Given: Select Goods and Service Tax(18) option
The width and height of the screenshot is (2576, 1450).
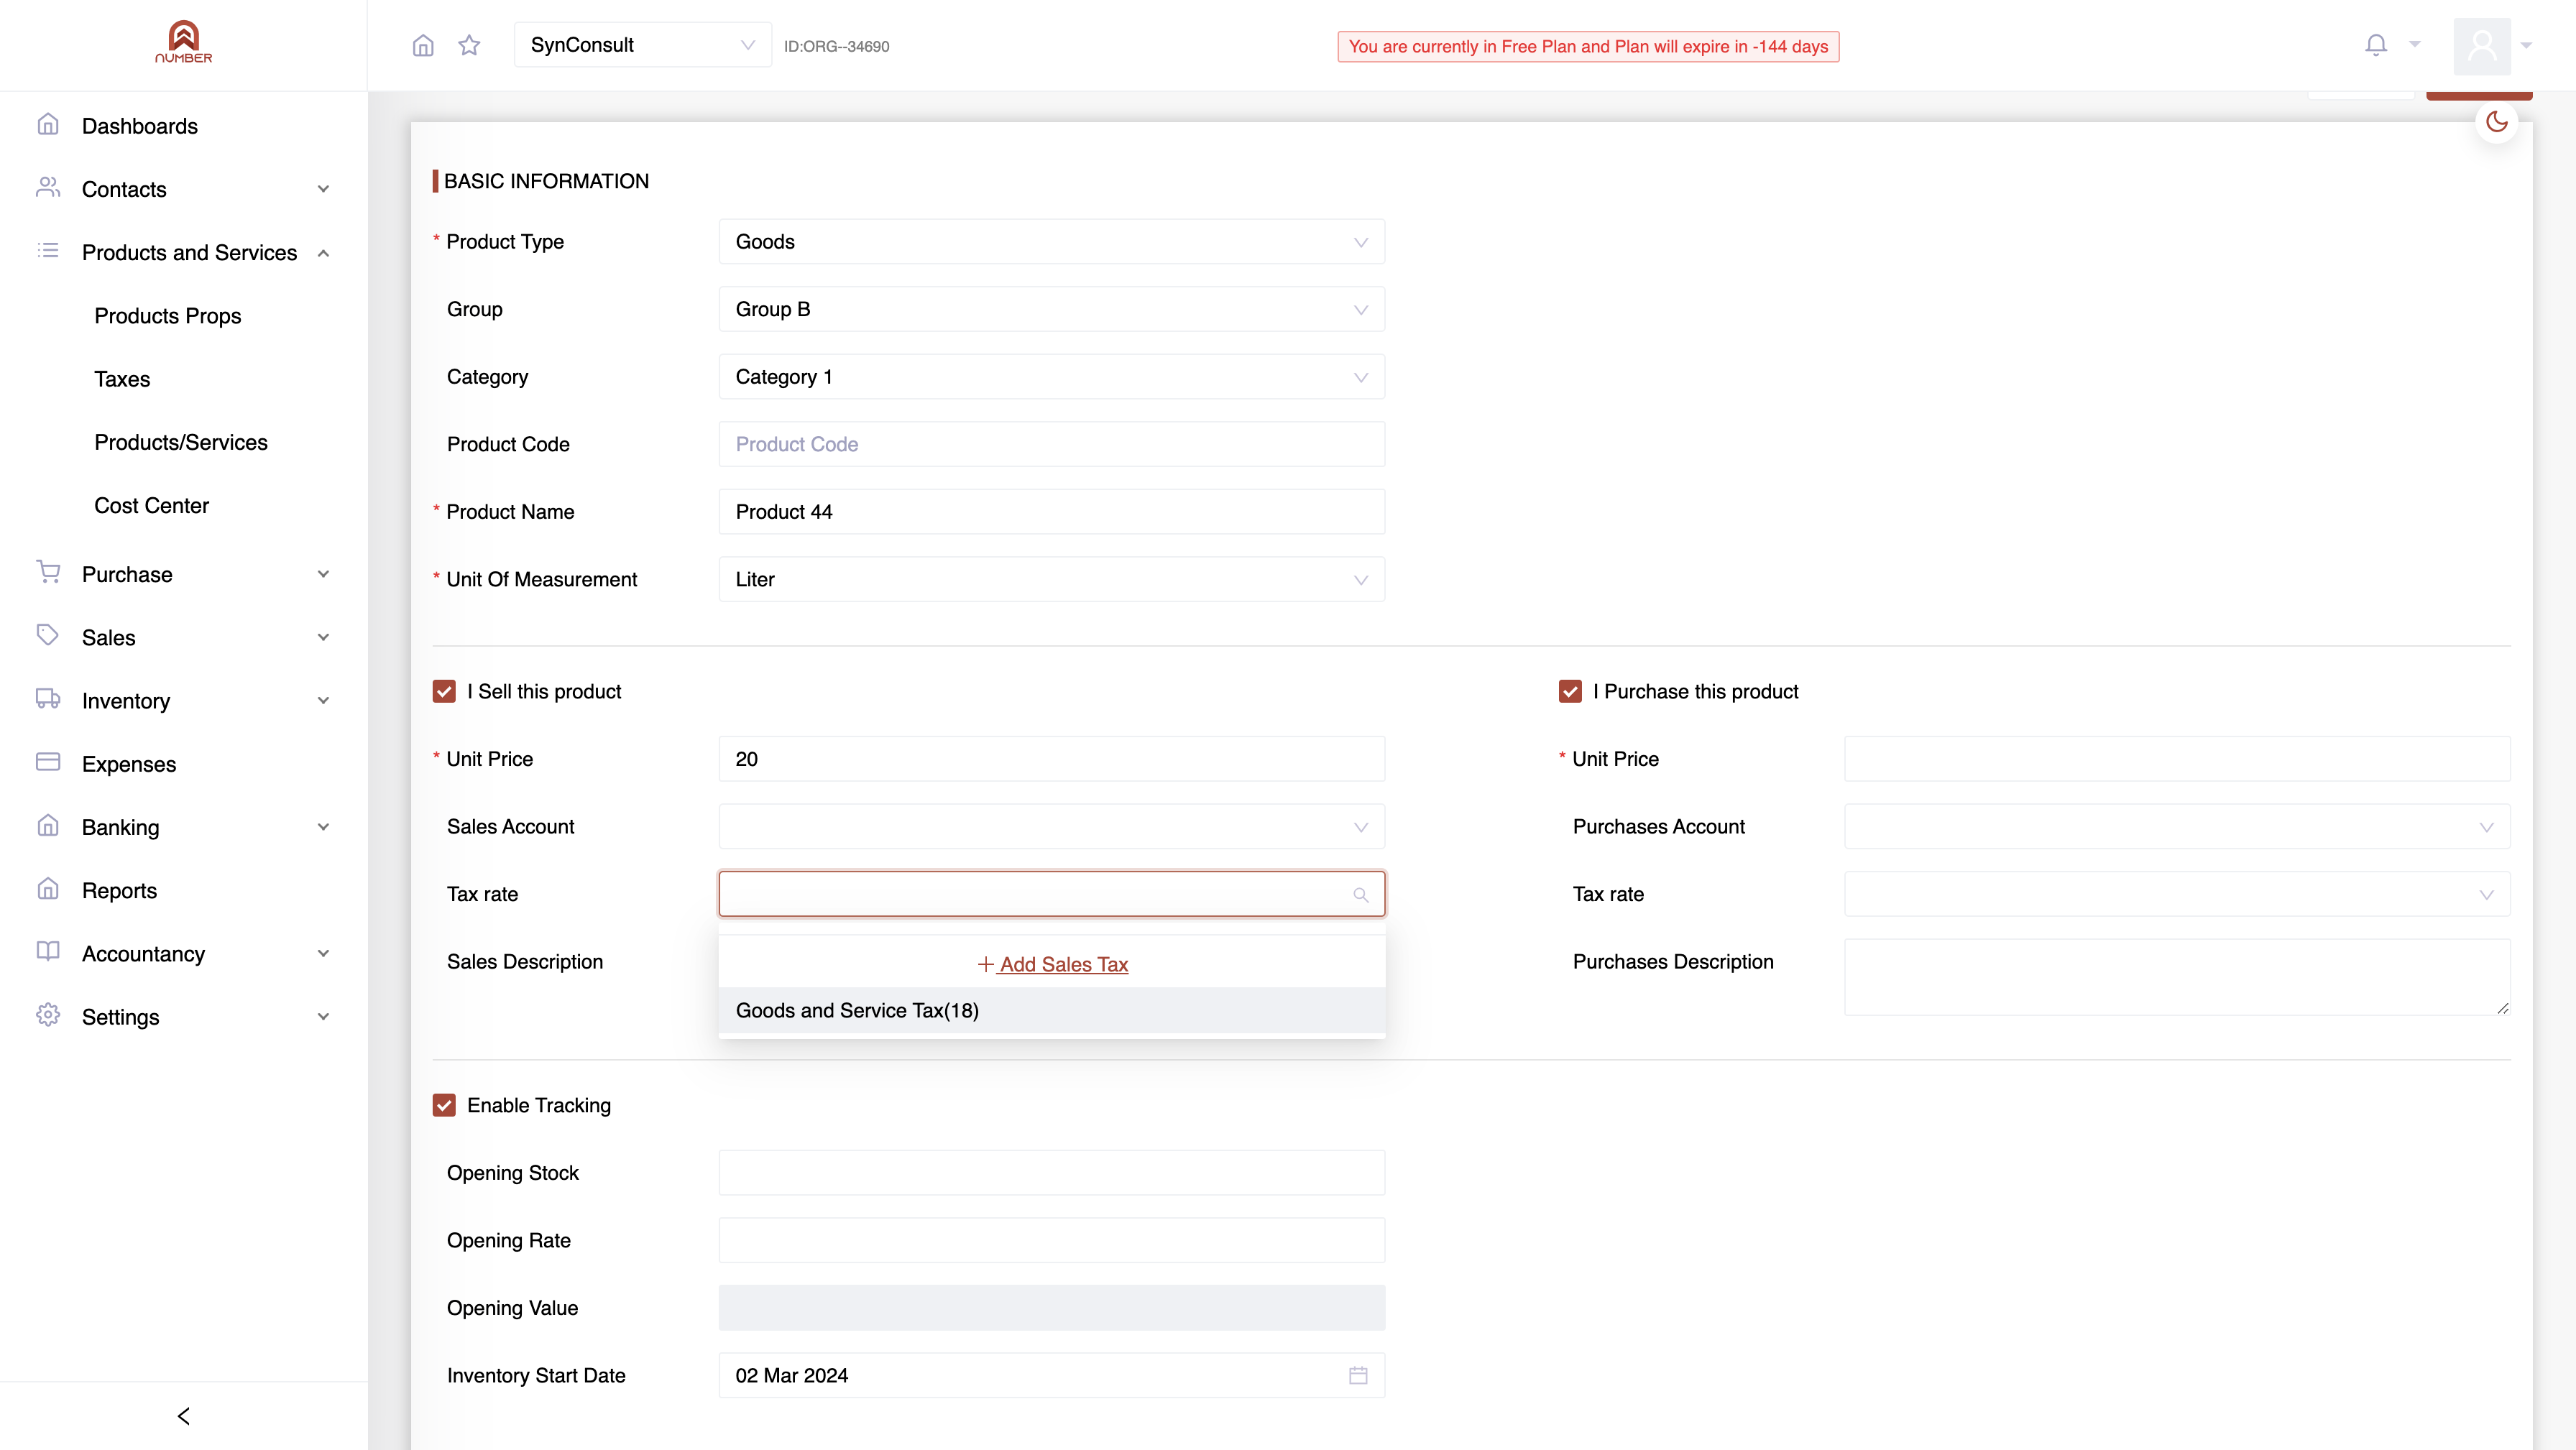Looking at the screenshot, I should click(x=1052, y=1010).
